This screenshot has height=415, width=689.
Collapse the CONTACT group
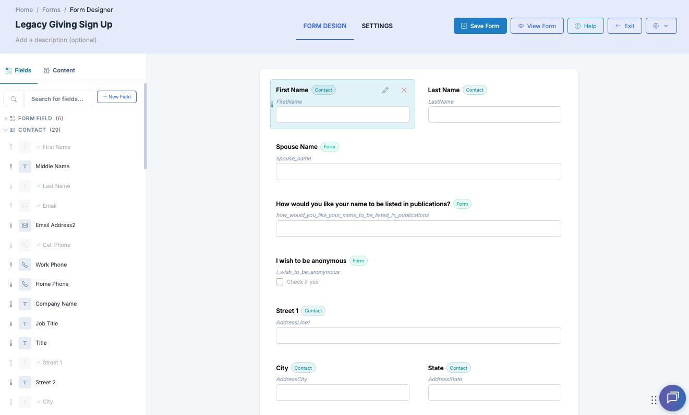[6, 130]
